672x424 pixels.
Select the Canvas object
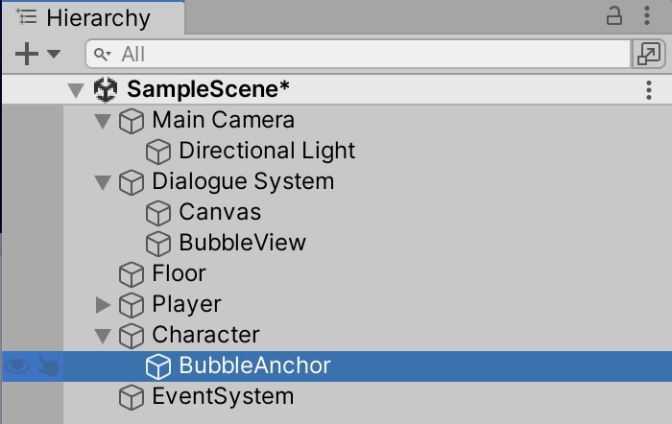coord(220,213)
